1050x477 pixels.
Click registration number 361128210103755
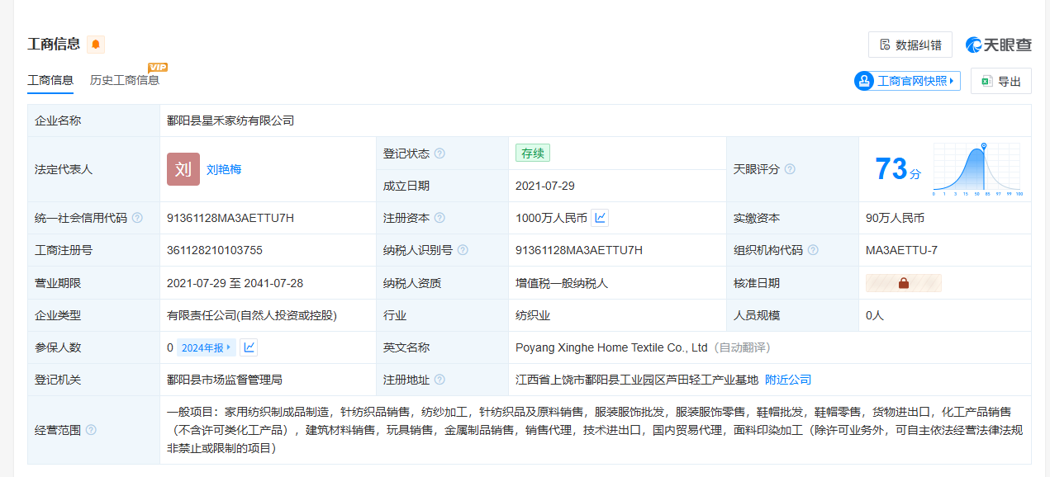tap(215, 250)
